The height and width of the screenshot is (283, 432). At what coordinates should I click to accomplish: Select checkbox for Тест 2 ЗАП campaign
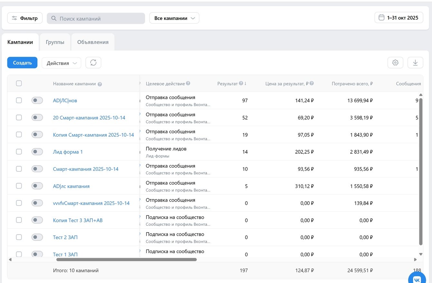click(19, 237)
